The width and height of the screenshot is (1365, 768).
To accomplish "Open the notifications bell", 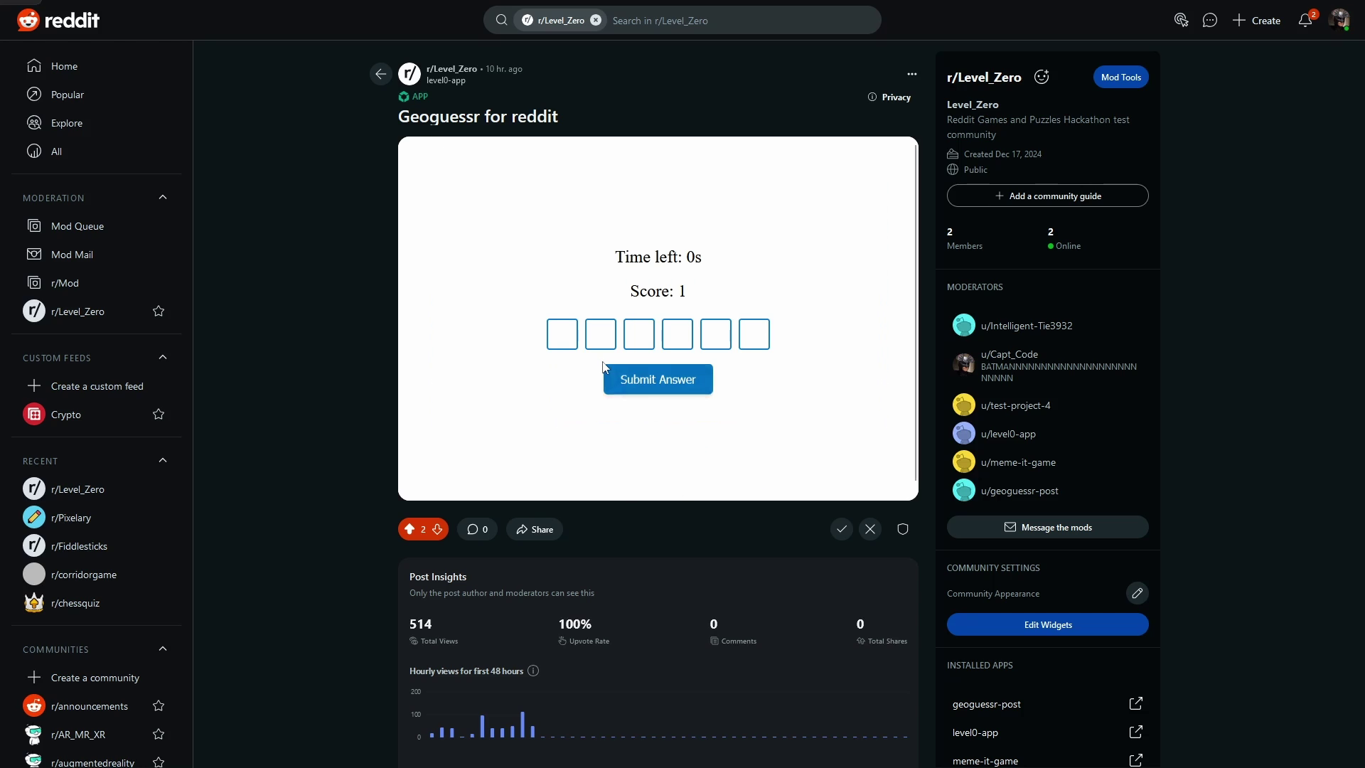I will (x=1305, y=21).
